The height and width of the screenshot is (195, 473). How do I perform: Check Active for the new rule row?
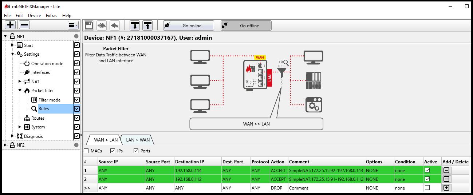[x=427, y=188]
